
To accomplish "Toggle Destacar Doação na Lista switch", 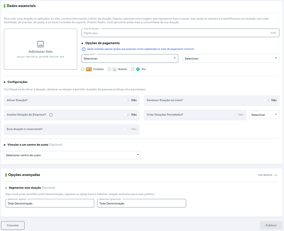I will [266, 100].
